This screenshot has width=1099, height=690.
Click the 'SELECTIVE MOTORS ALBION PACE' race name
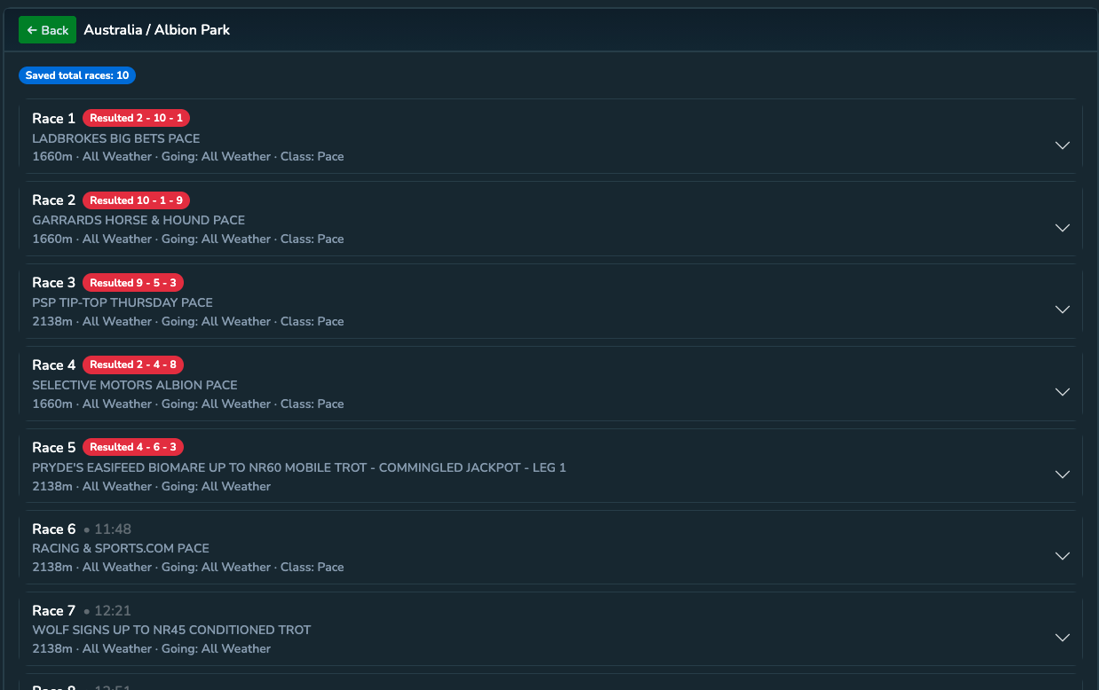135,385
